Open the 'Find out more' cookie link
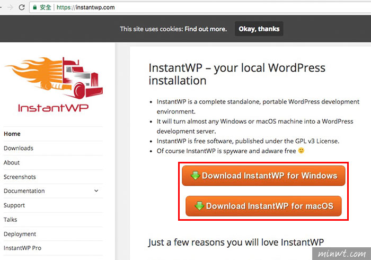The image size is (371, 260). click(x=206, y=29)
